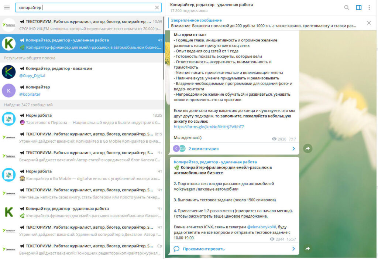378x259 pixels.
Task: Open 'Копирайтер, редактор - вакансии' channel result
Action: [x=81, y=72]
